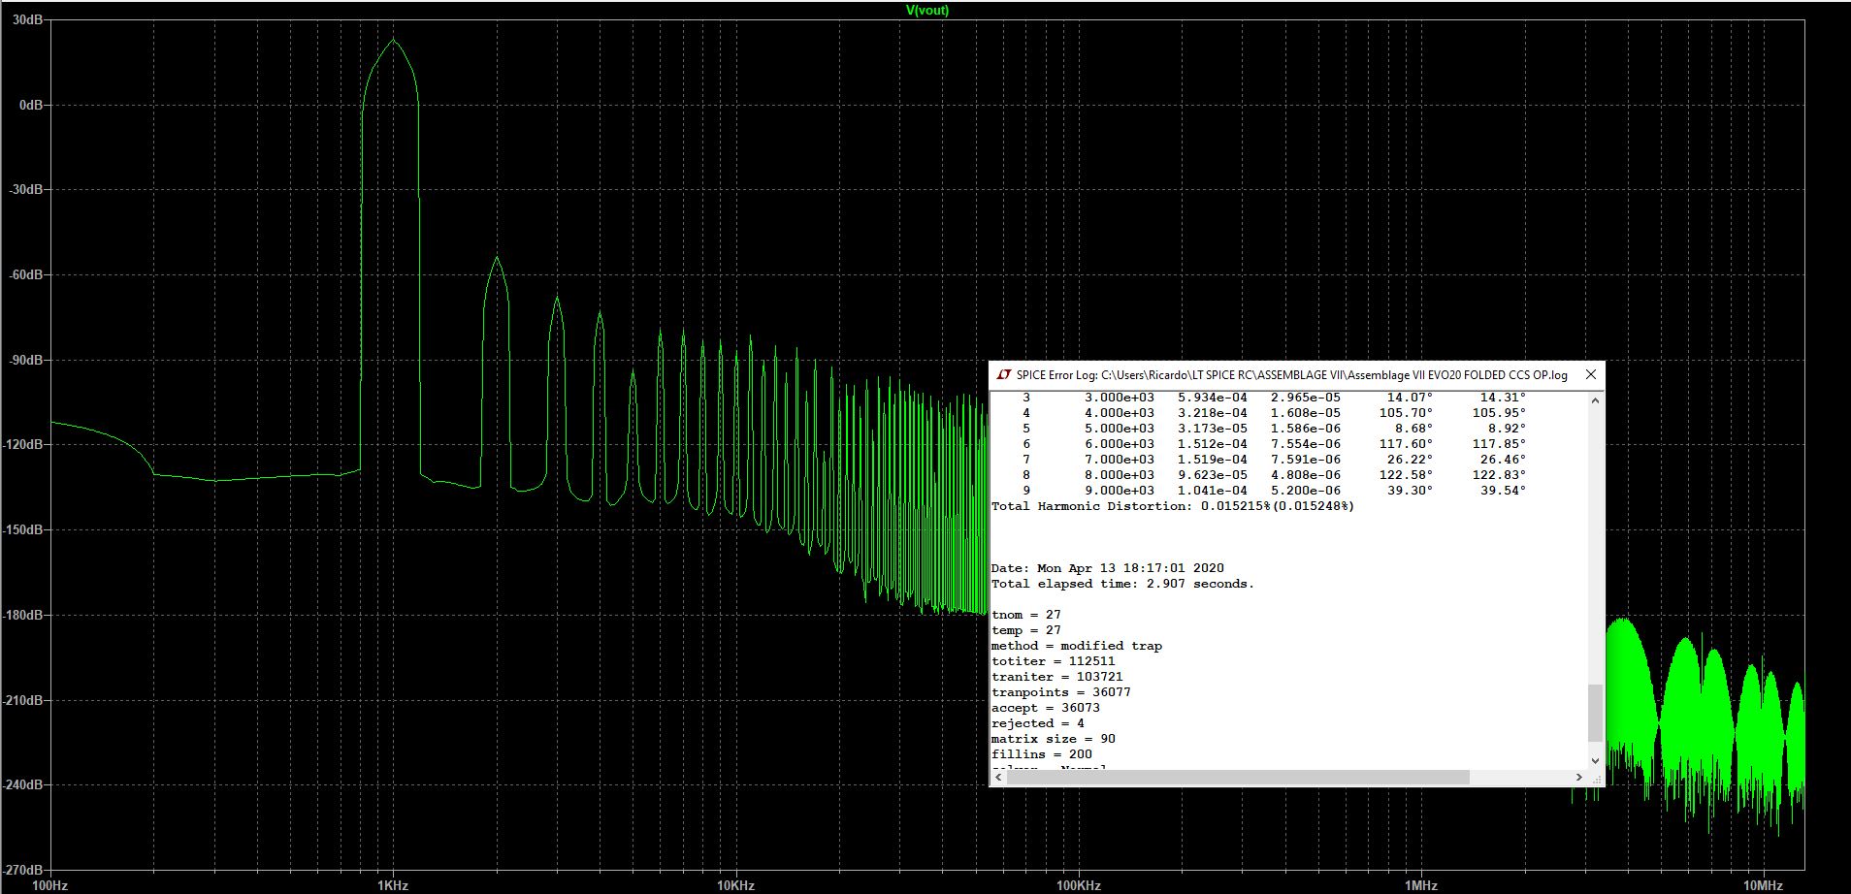Click the -150dB vertical axis label

pyautogui.click(x=23, y=529)
